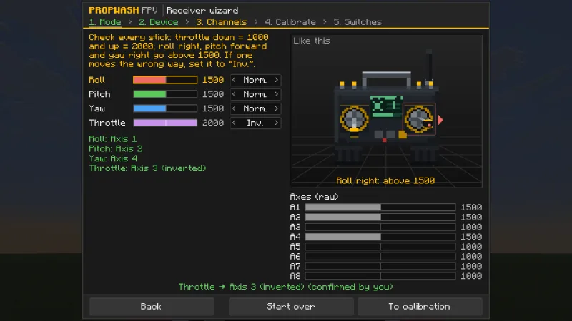Click the left stick on the transmitter preview

(x=354, y=118)
